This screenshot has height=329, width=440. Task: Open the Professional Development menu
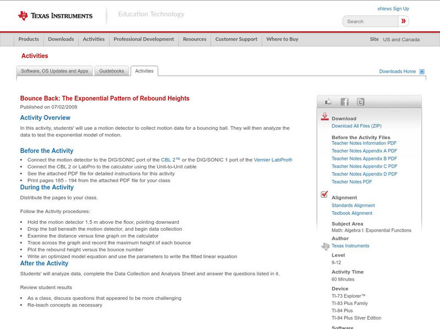pos(144,39)
